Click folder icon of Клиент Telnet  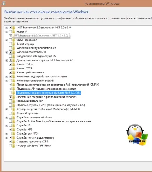(14, 64)
